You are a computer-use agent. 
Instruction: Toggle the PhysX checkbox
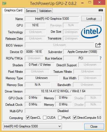point(60,118)
